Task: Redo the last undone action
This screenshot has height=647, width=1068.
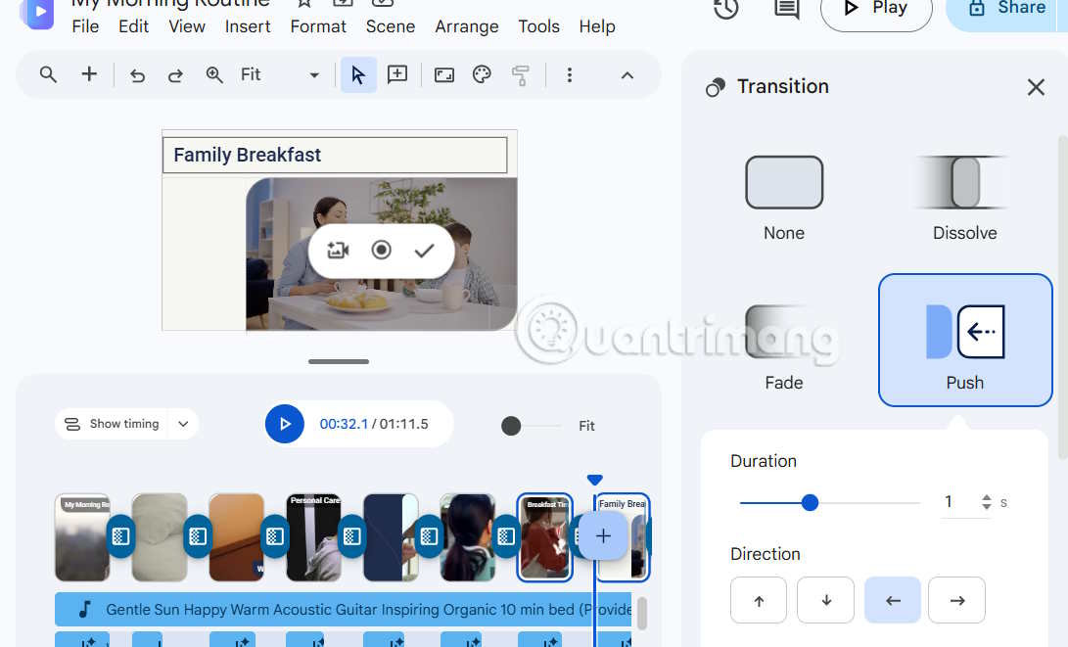Action: (176, 75)
